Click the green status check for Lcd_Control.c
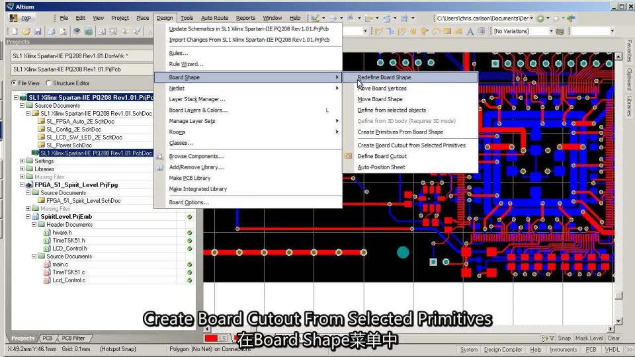 pos(190,280)
